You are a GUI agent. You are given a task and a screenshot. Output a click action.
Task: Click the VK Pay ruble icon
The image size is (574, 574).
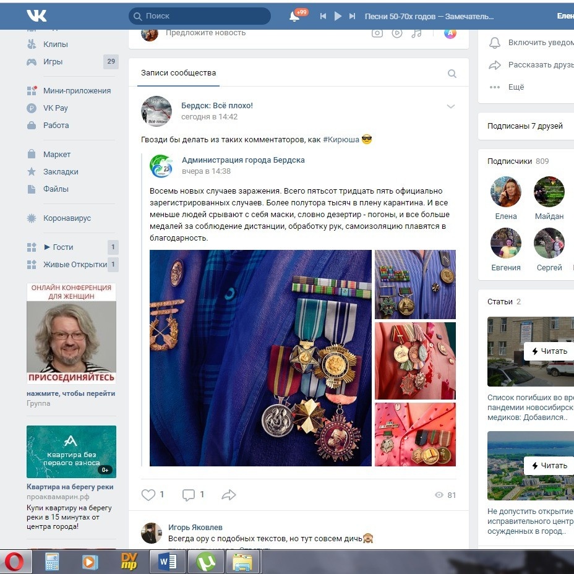(x=32, y=108)
